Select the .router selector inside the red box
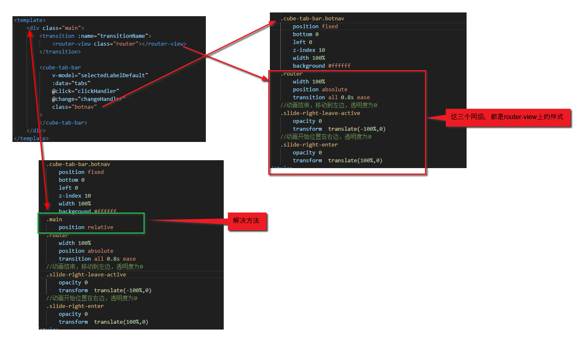Screen dimensions: 583x342 coord(291,73)
